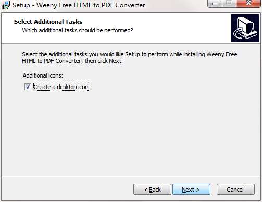262x202 pixels.
Task: Minimize the Setup window
Action: [215, 4]
